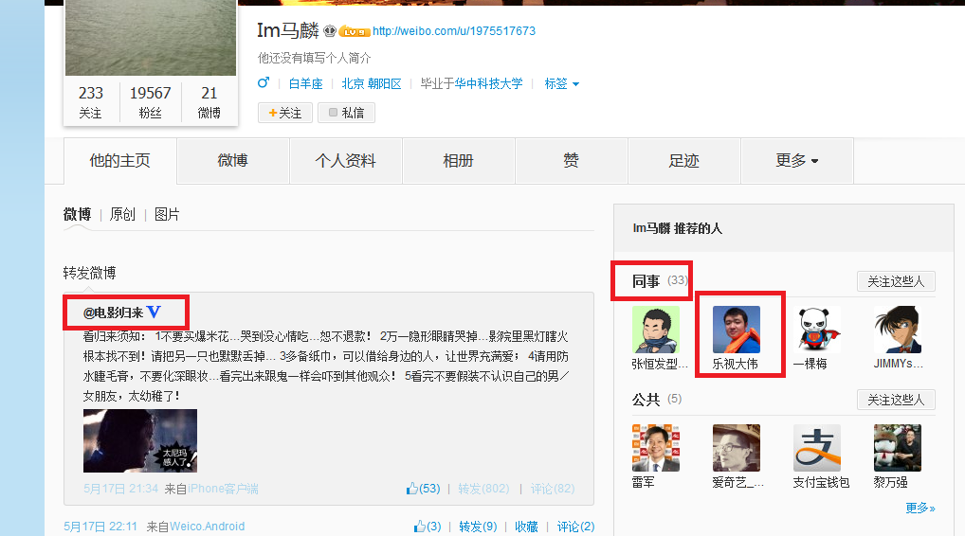Screen dimensions: 965x536
Task: Like the reposted 电影归来 post (53)
Action: pos(424,489)
